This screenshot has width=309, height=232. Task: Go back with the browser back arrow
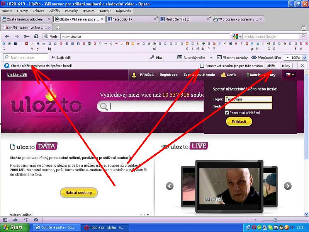(7, 36)
